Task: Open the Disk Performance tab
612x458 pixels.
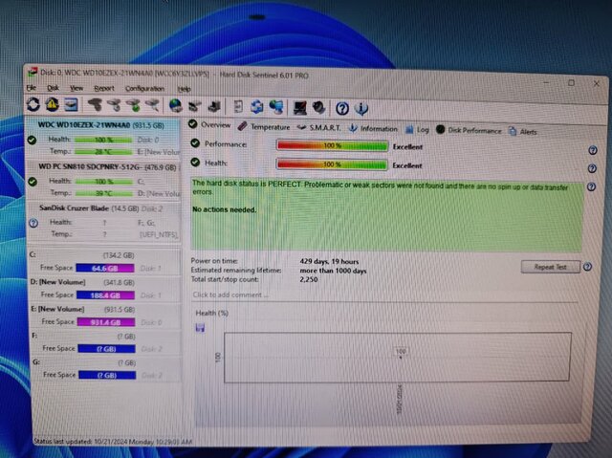Action: 473,129
